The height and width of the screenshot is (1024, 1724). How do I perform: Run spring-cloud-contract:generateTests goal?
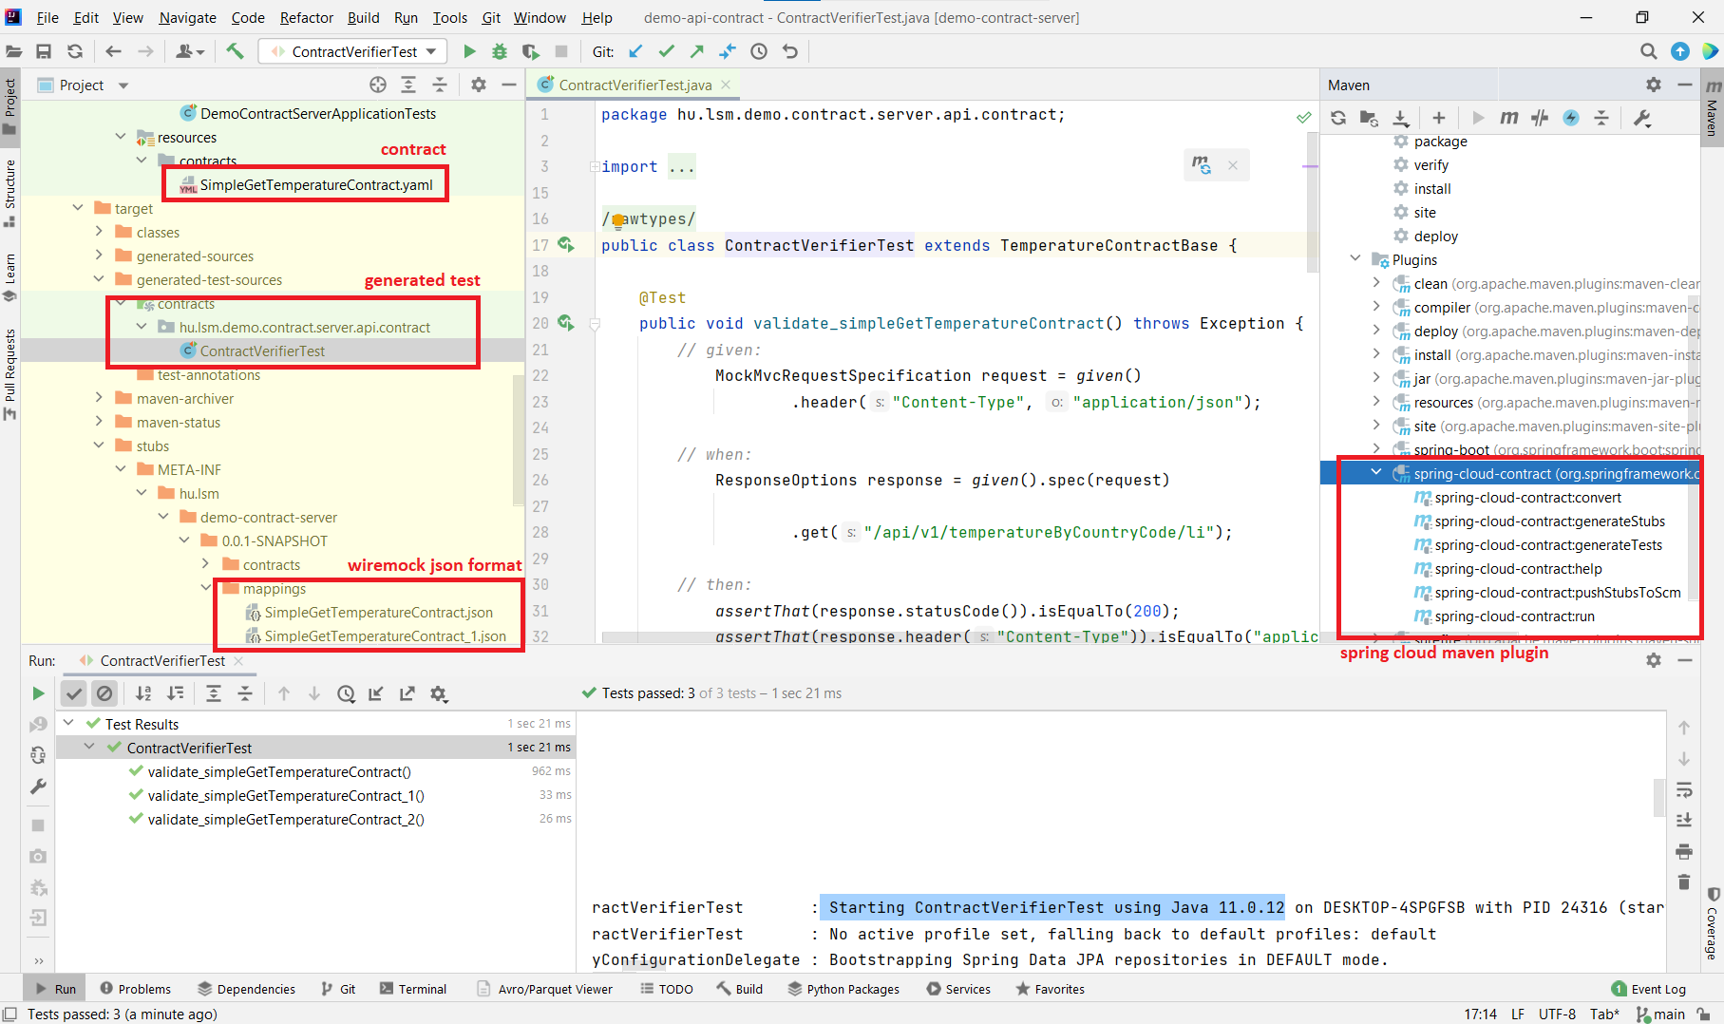1548,544
